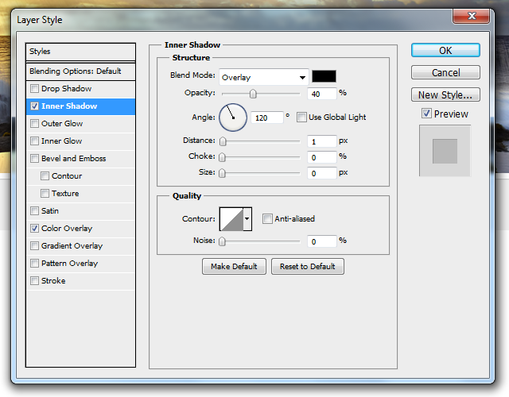Select the Color Overlay style row label

(x=67, y=229)
